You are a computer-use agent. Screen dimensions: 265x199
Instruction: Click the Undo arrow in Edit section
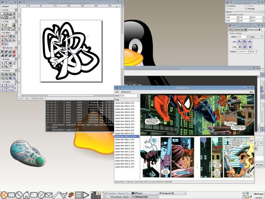[x=2, y=25]
